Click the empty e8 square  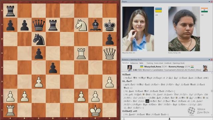pyautogui.click(x=67, y=11)
